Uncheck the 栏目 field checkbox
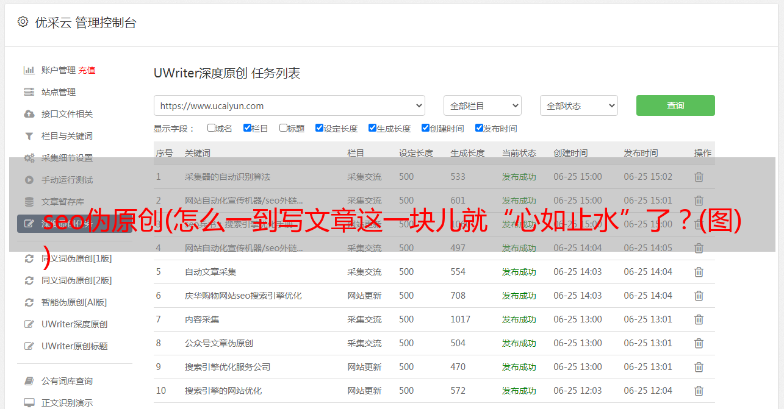784x409 pixels. click(x=247, y=128)
